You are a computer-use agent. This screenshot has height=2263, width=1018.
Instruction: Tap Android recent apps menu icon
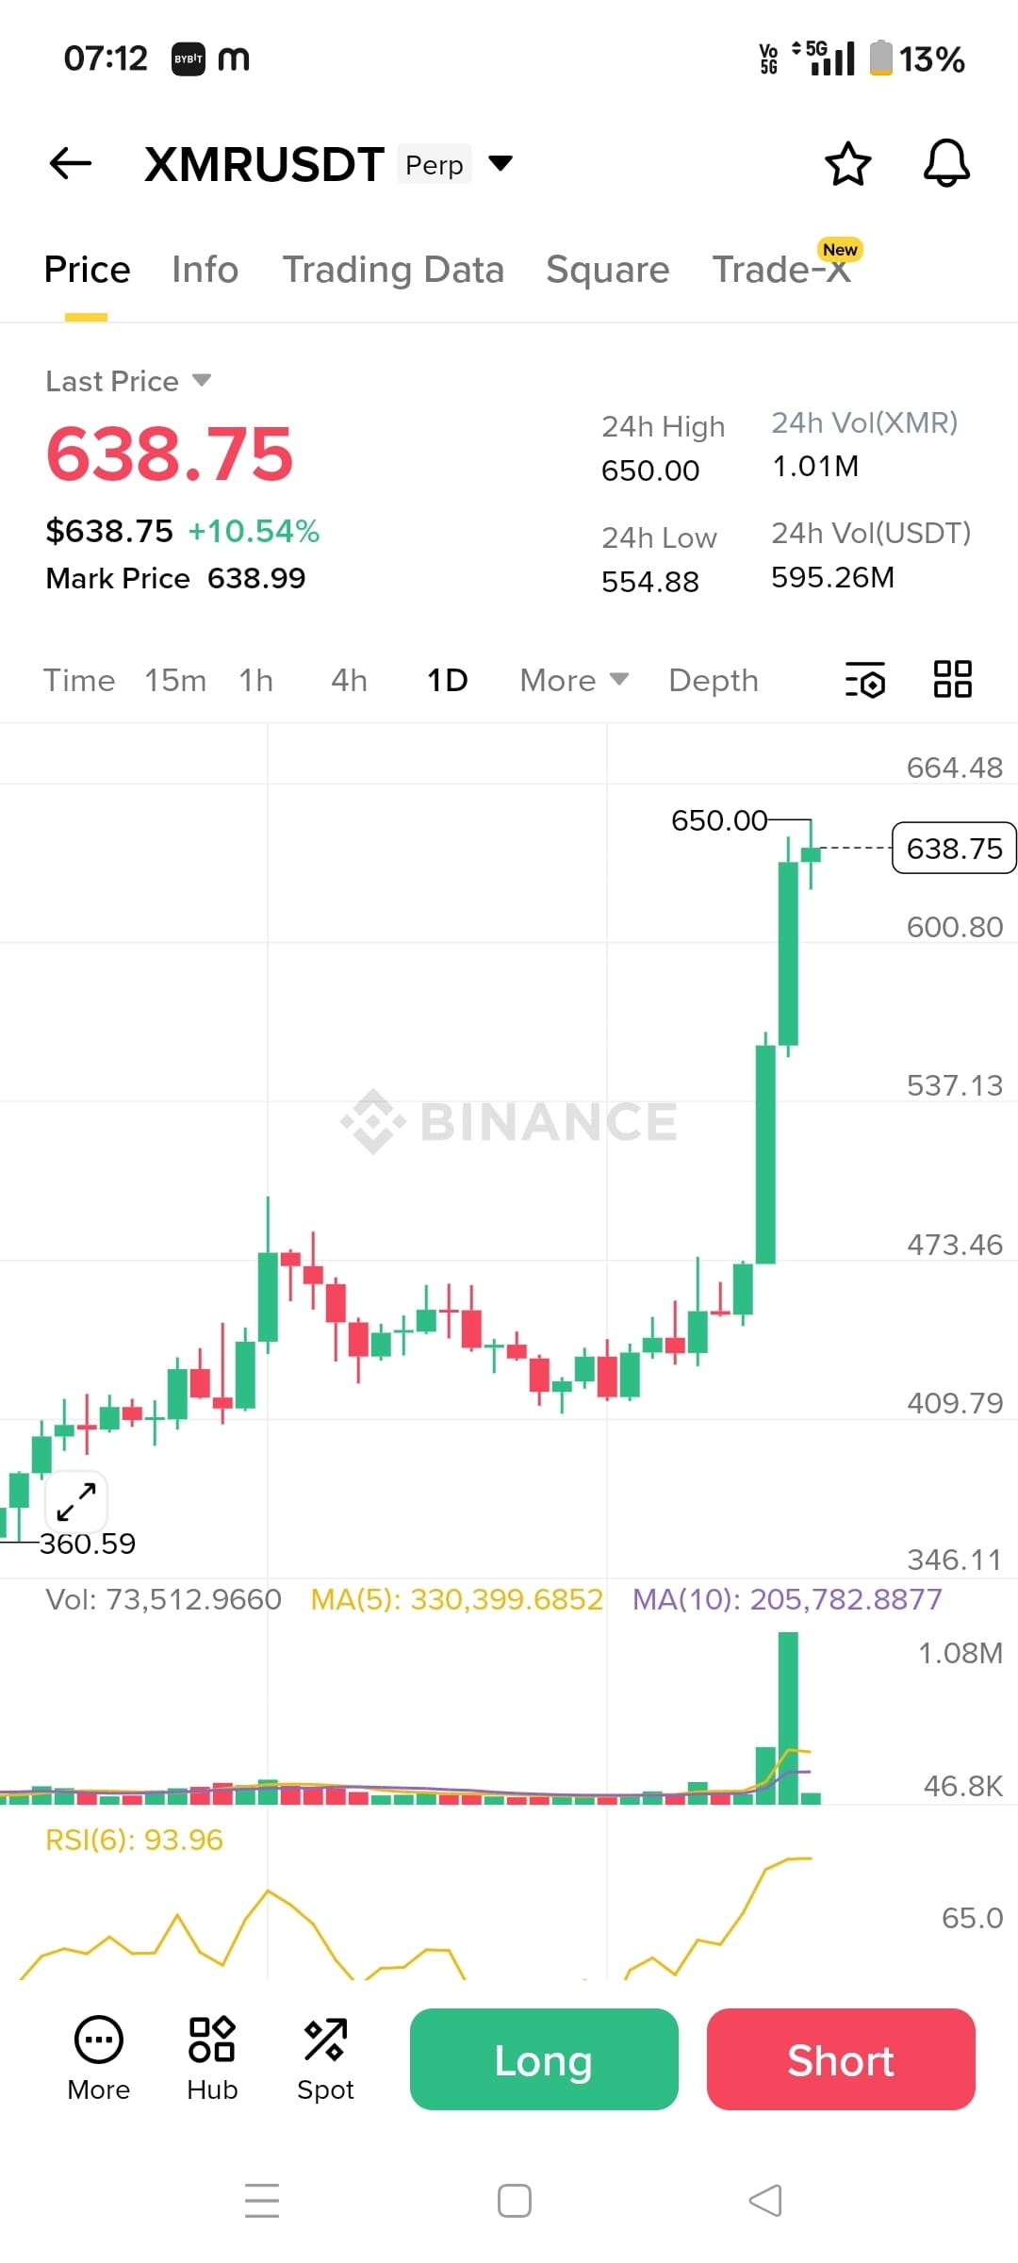262,2200
